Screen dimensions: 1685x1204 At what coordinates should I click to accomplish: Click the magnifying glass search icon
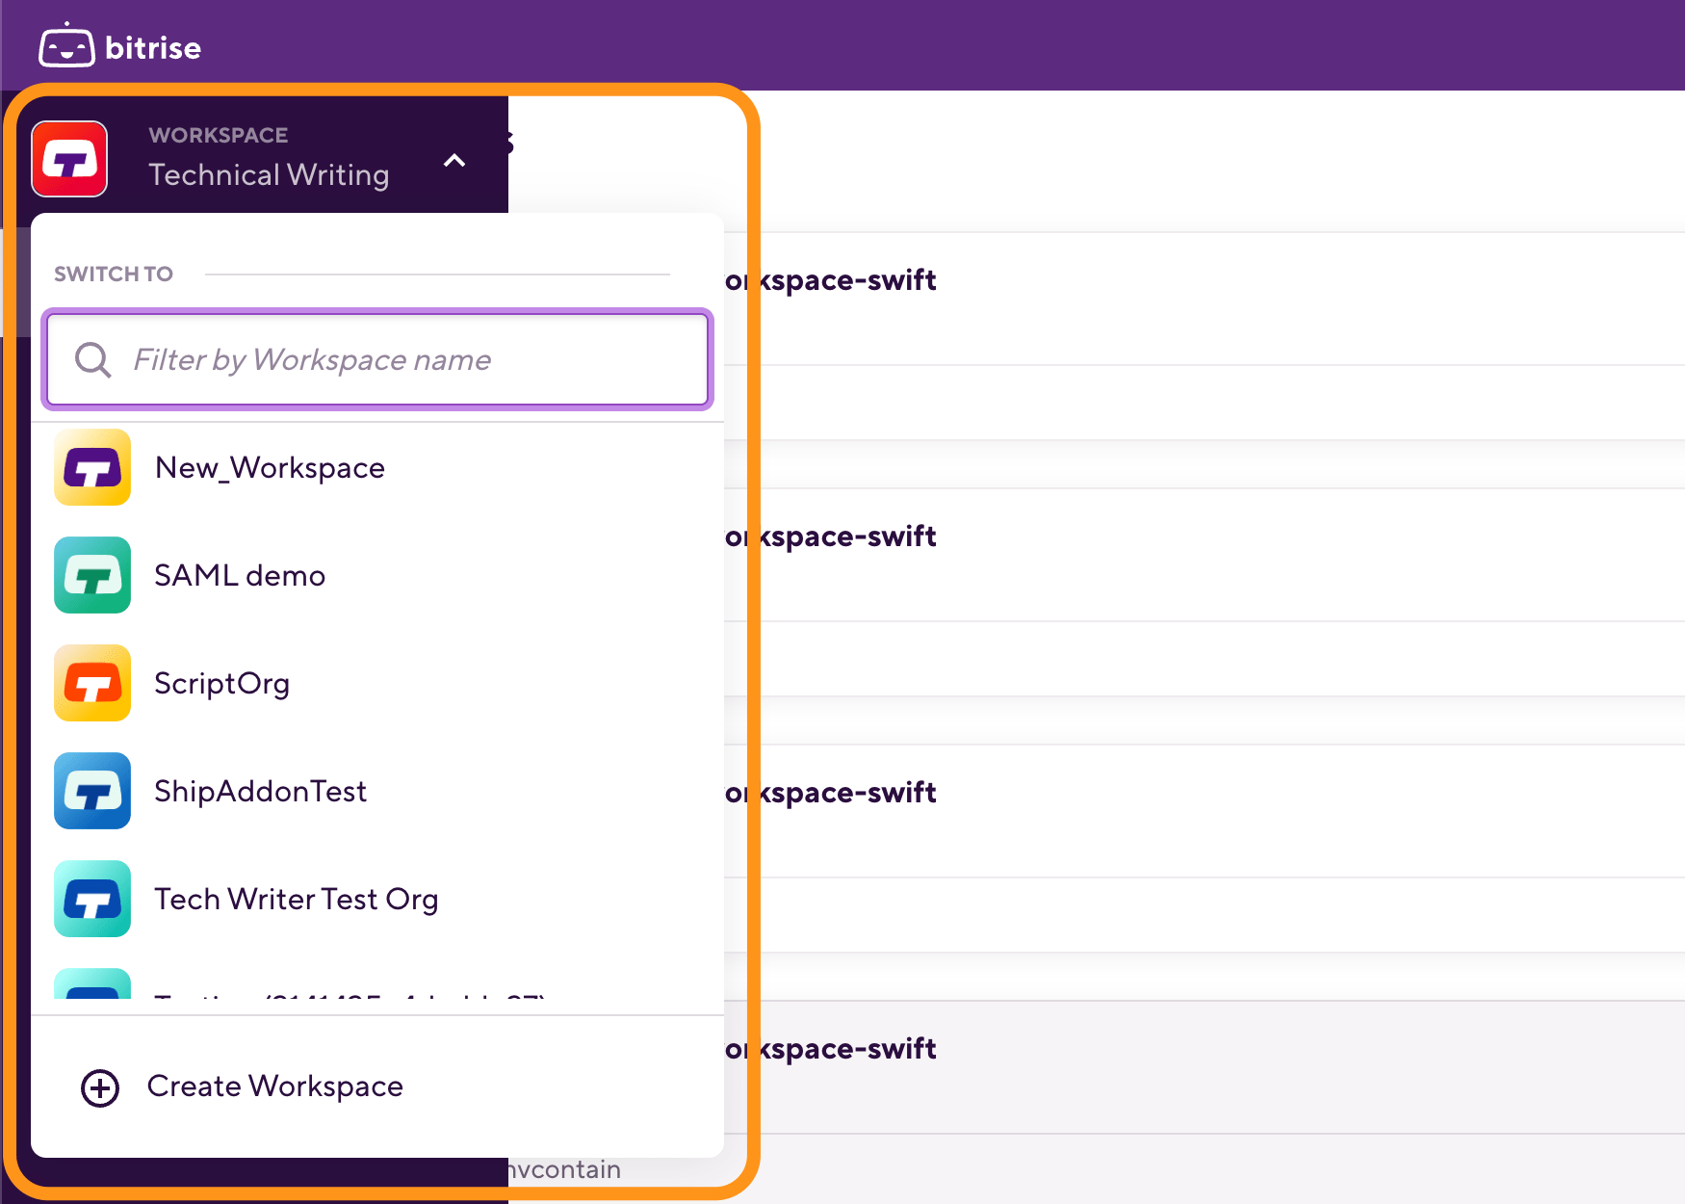92,359
